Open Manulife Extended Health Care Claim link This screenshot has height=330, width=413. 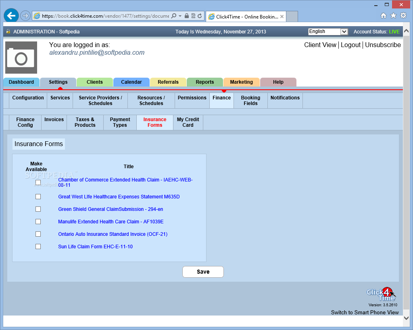pos(111,222)
